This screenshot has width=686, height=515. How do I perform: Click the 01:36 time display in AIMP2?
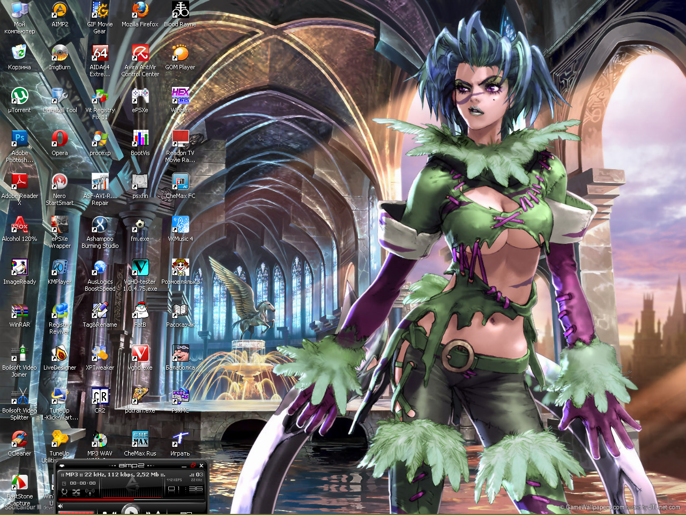[185, 489]
